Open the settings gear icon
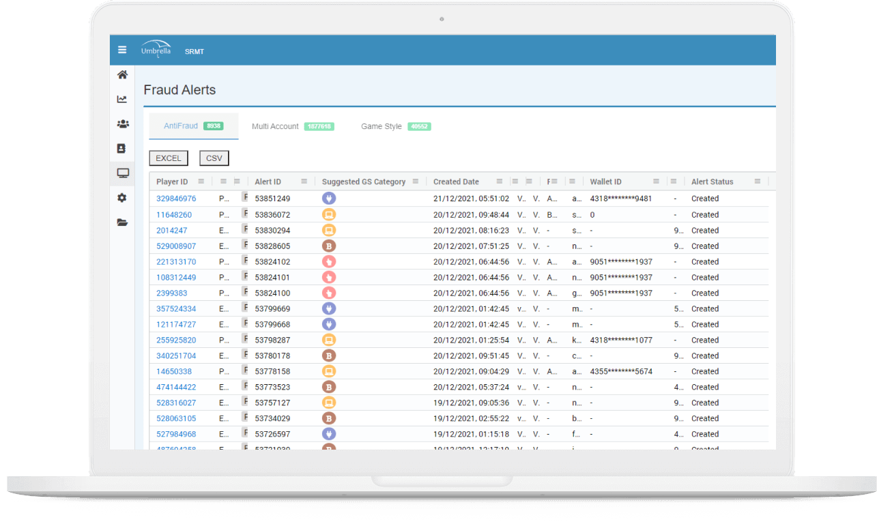Viewport: 877px width, 524px height. [123, 197]
